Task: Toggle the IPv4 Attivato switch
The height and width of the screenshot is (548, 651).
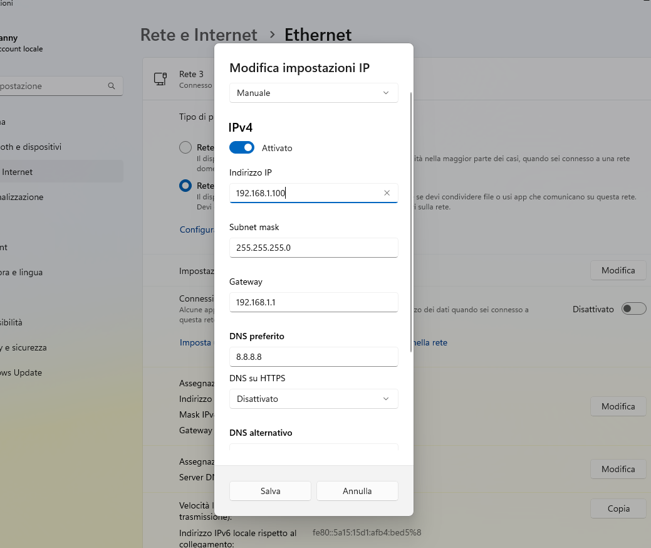Action: (x=242, y=147)
